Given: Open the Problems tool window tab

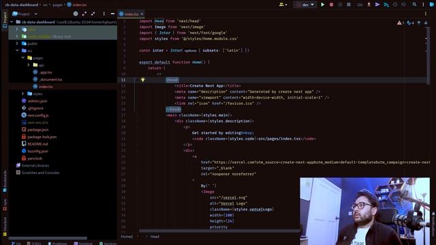Looking at the screenshot, I should (57, 244).
